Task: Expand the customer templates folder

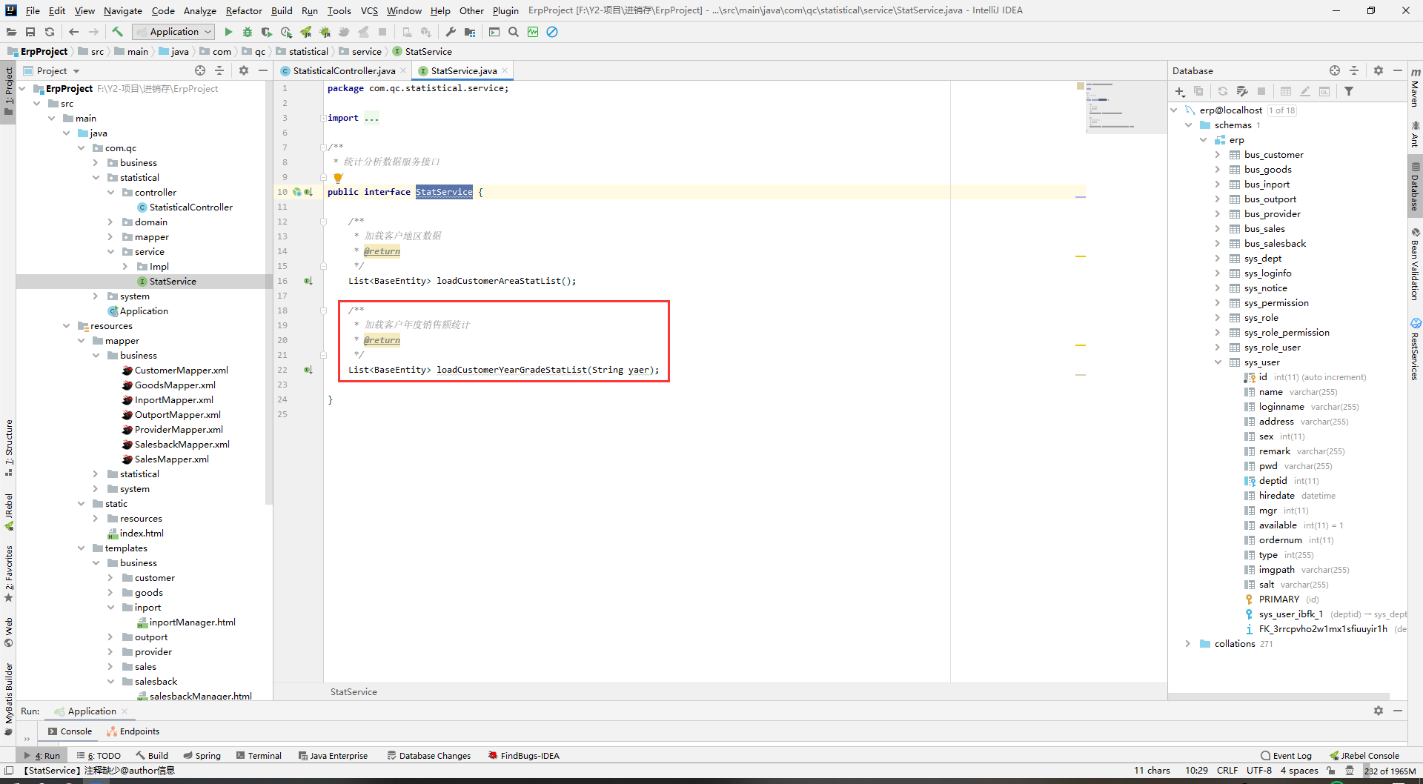Action: [110, 578]
